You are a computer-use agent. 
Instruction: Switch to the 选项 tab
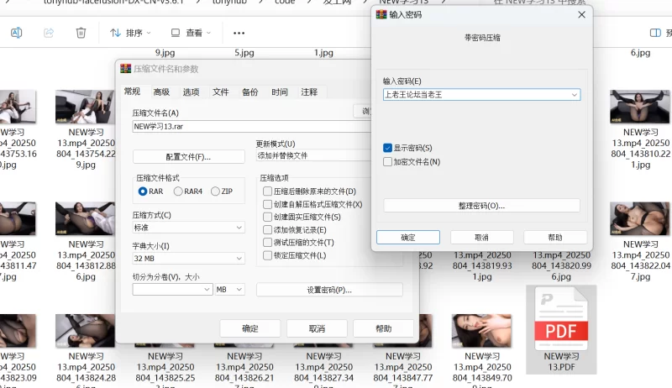(192, 92)
